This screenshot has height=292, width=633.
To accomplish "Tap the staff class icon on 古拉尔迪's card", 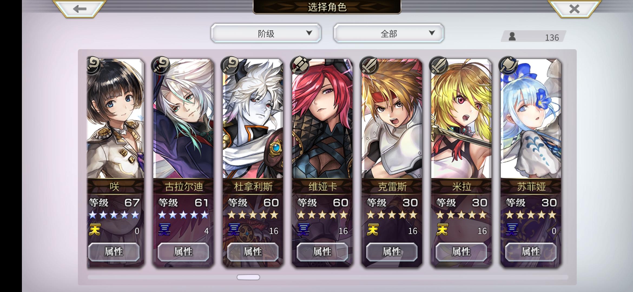I will click(x=161, y=65).
